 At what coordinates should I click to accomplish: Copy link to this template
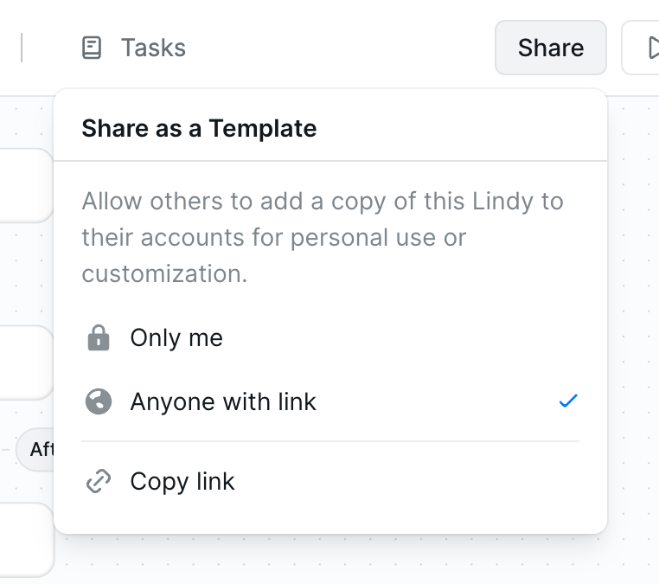(330, 481)
